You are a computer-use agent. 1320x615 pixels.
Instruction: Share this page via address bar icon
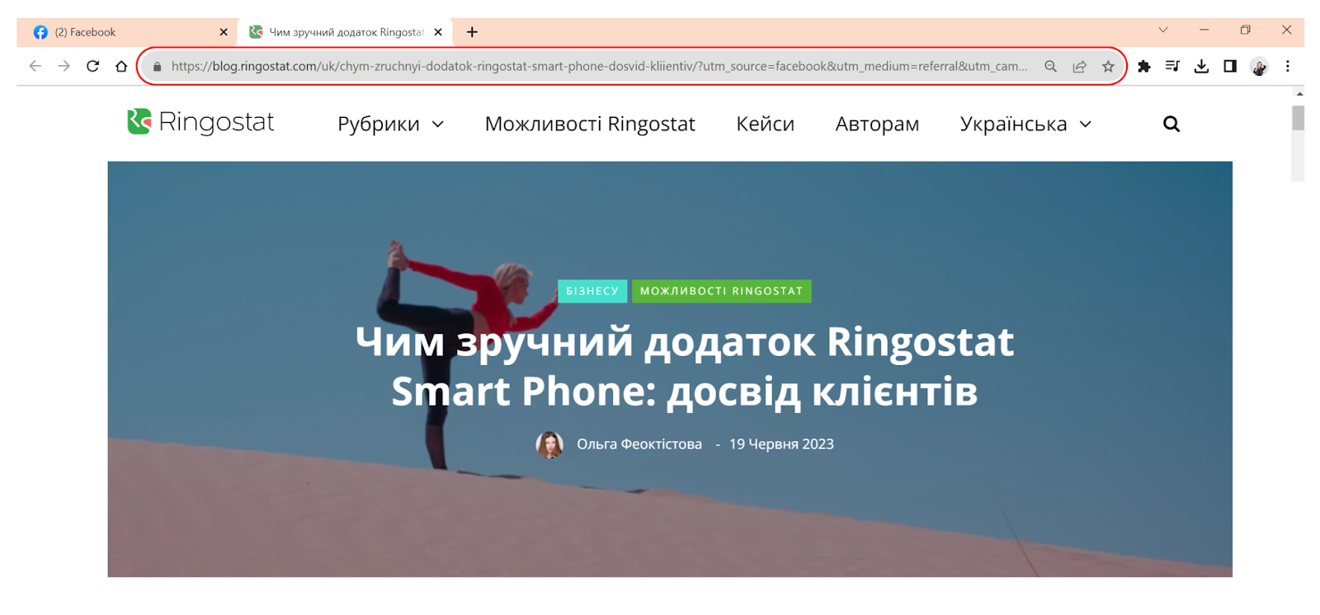[1079, 66]
